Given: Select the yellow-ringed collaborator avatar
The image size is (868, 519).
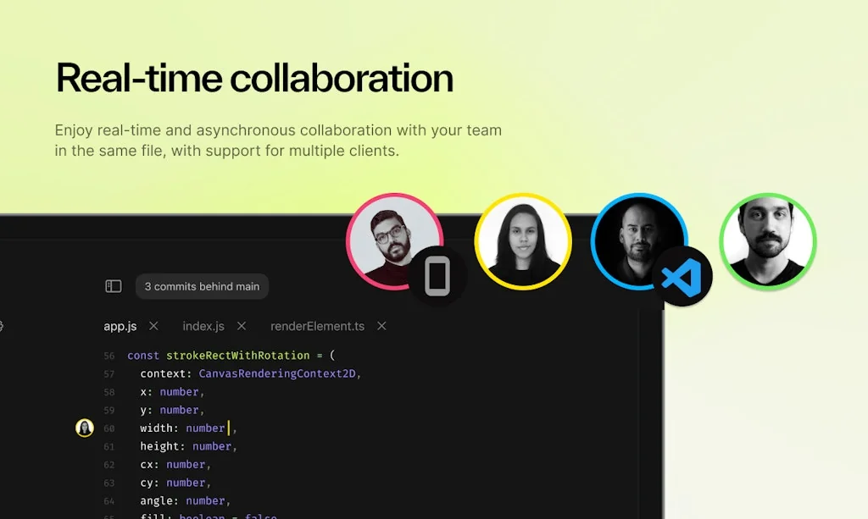Looking at the screenshot, I should 523,240.
